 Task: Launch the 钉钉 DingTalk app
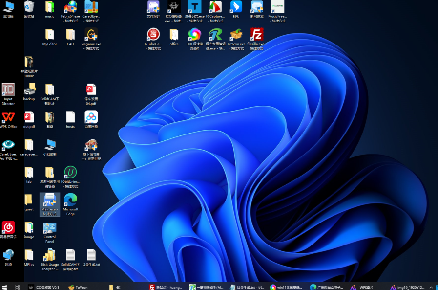(x=236, y=7)
